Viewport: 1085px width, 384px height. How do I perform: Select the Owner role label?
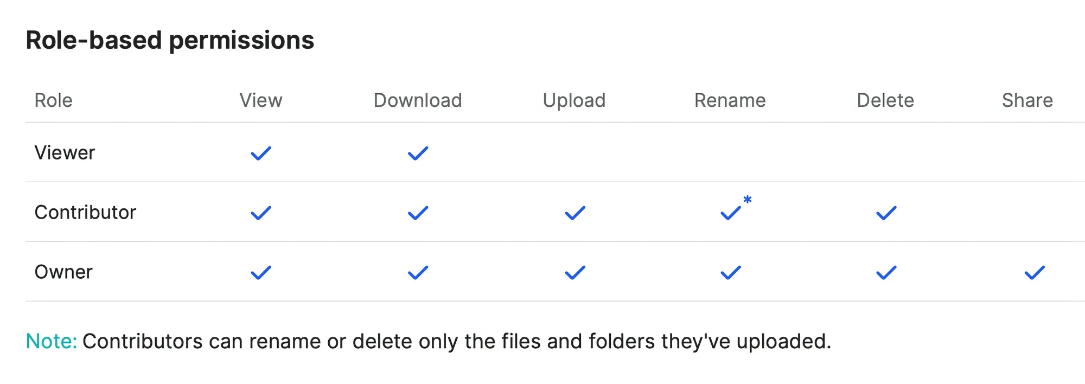tap(63, 272)
